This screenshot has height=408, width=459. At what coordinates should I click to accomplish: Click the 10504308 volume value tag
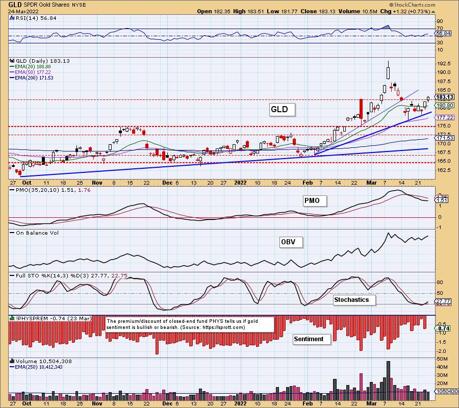coord(447,391)
